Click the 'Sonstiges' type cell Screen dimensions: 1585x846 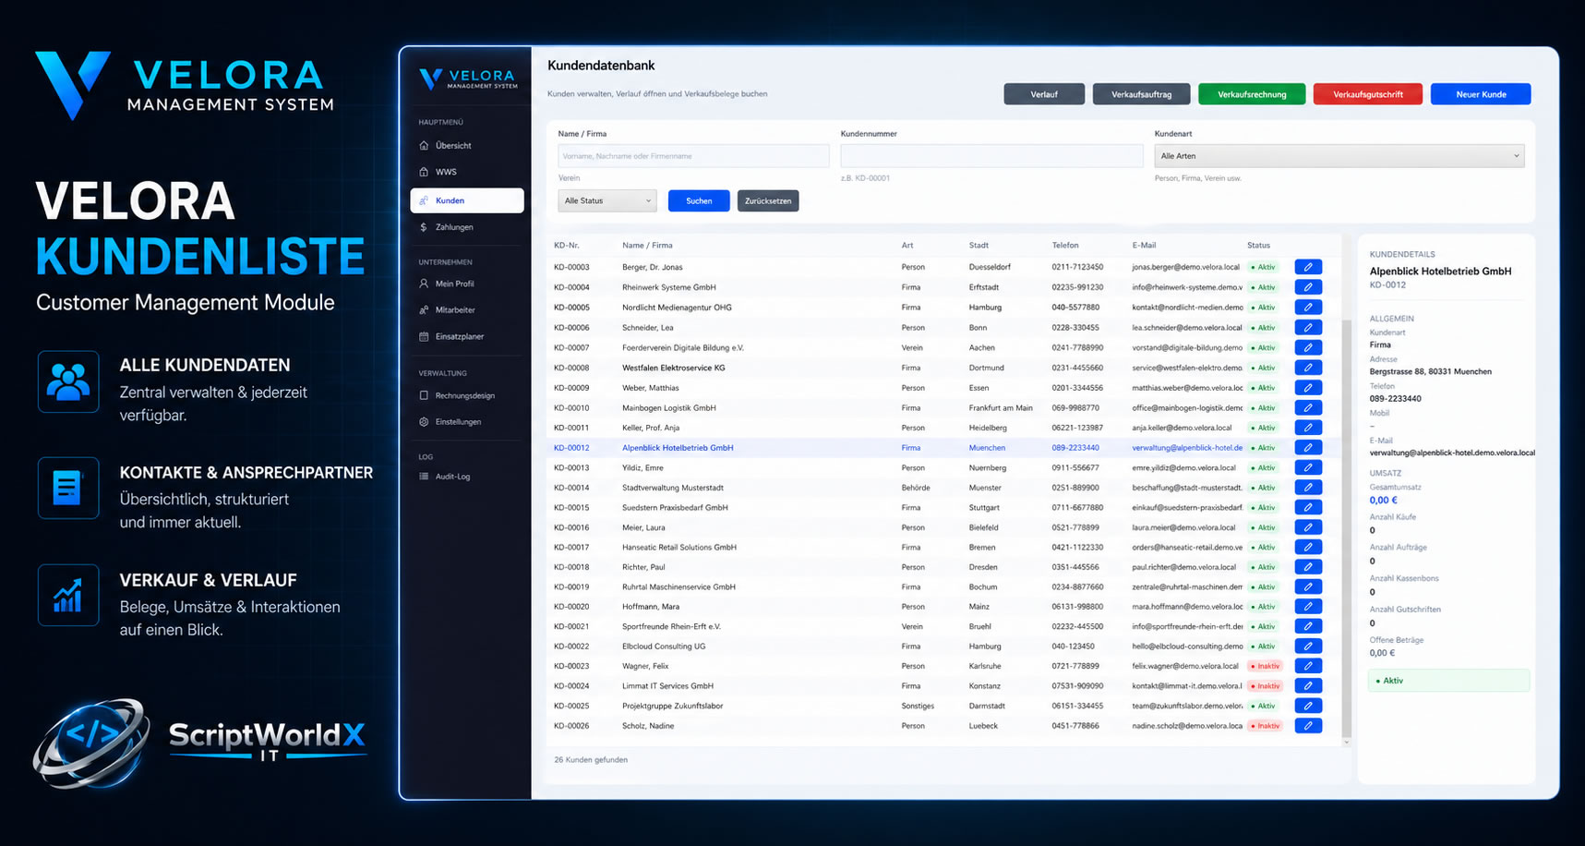point(918,706)
